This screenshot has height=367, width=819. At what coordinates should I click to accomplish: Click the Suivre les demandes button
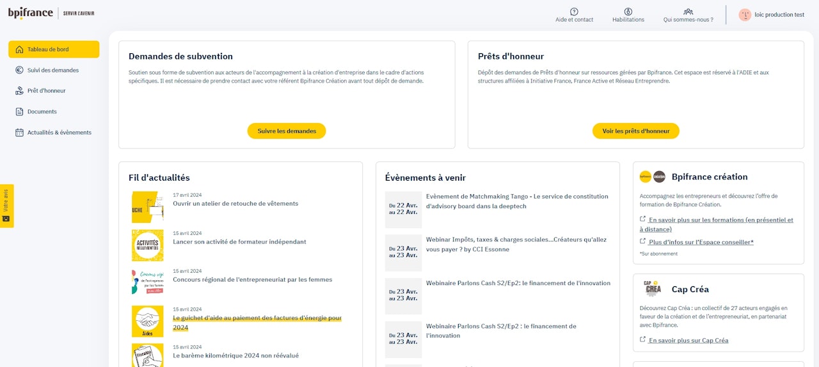point(287,131)
